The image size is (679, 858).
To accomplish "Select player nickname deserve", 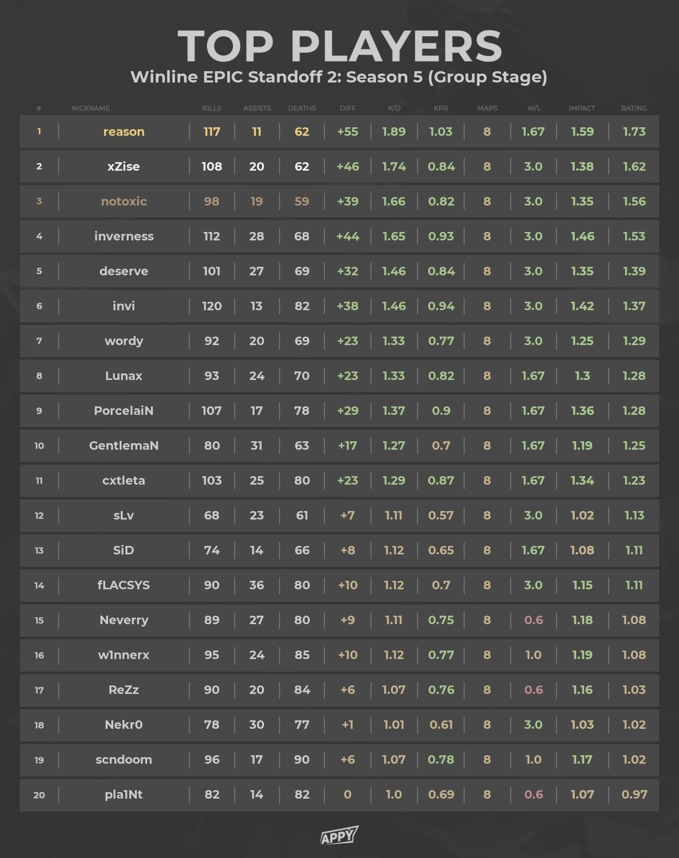I will 124,271.
